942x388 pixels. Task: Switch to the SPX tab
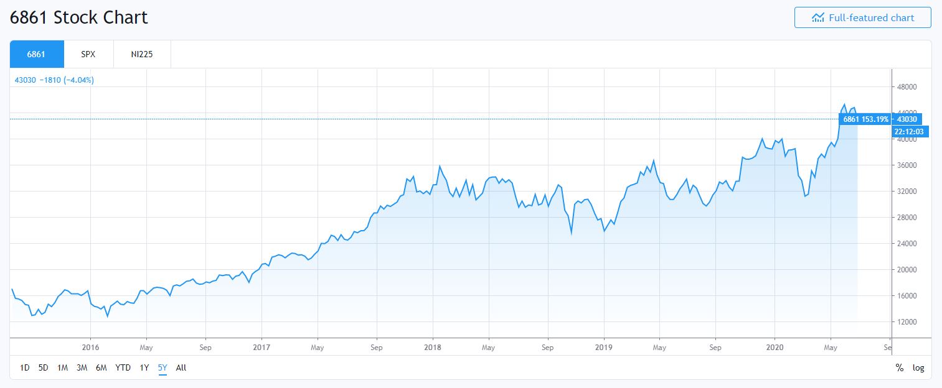pyautogui.click(x=88, y=54)
